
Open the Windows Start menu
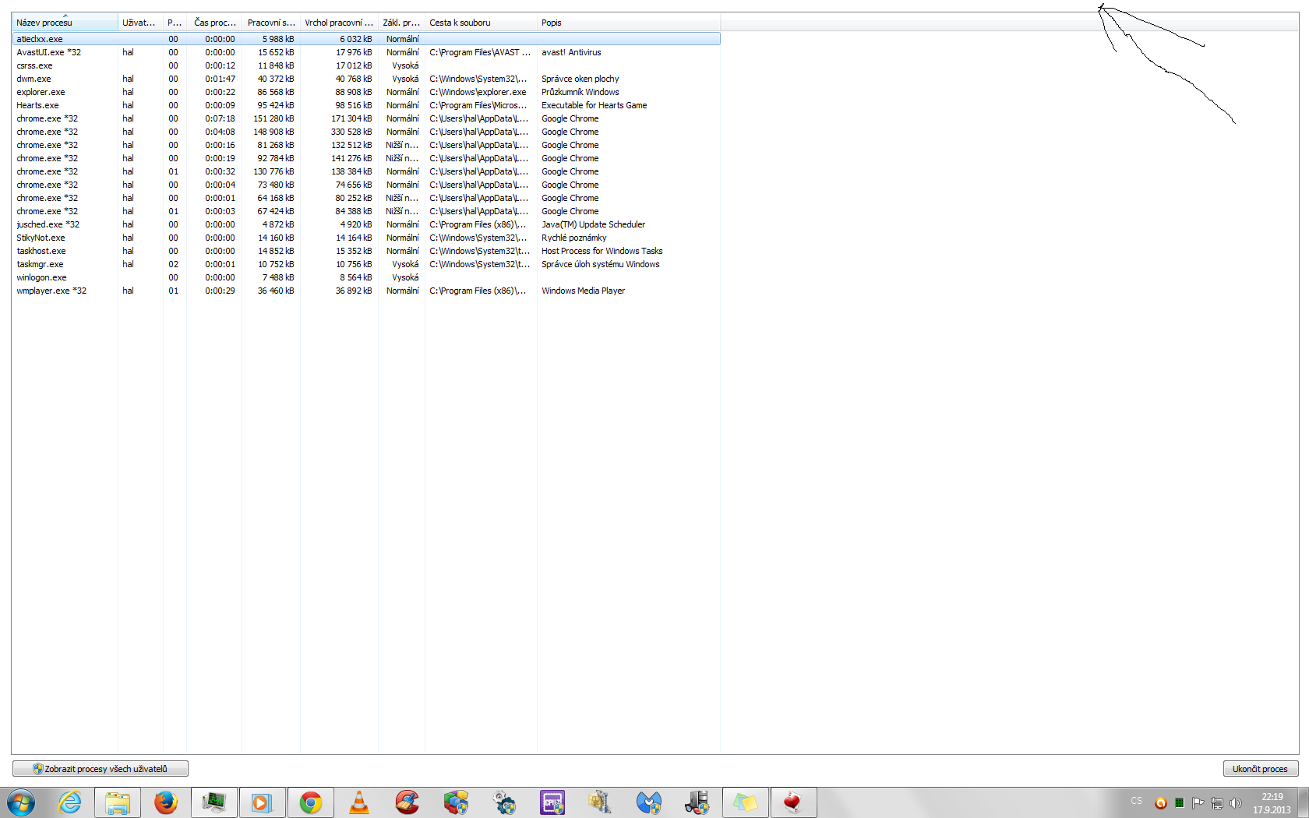point(21,802)
